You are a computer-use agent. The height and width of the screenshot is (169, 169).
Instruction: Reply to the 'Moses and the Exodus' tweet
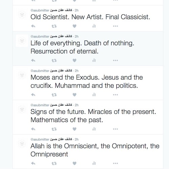coord(33,95)
